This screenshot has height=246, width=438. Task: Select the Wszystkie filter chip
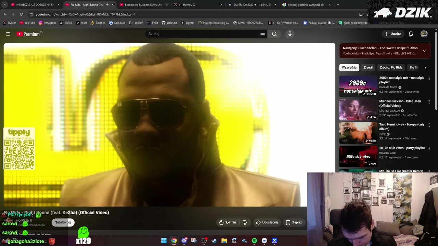click(349, 68)
